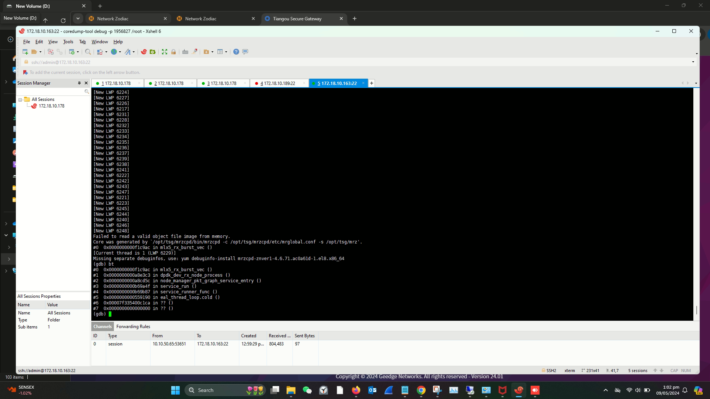
Task: Click the terminal vertical scrollbar thumb
Action: click(696, 310)
